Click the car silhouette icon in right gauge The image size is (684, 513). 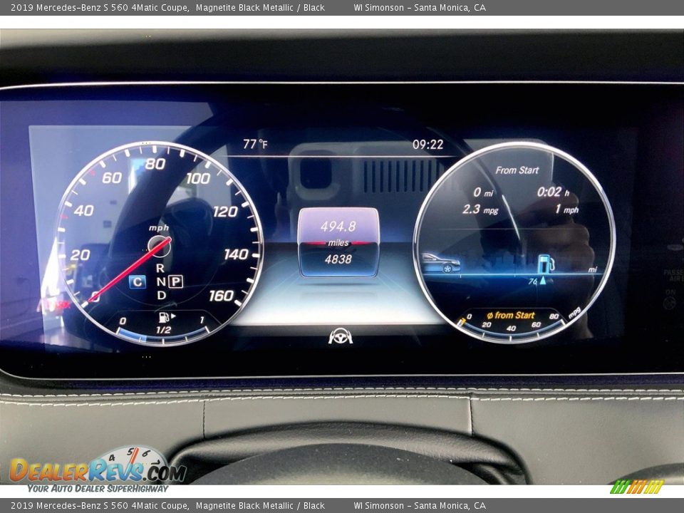click(x=440, y=263)
